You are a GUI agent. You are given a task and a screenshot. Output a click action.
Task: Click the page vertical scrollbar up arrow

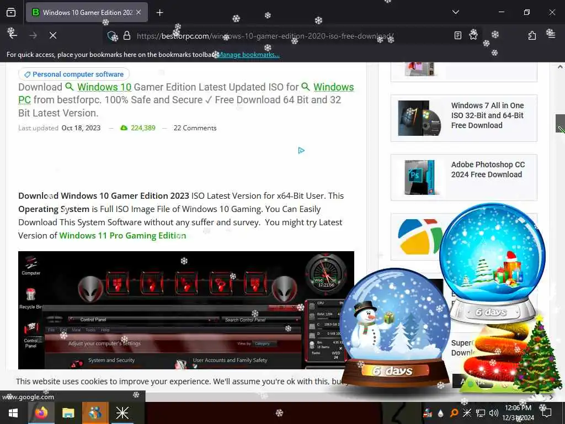pos(560,67)
